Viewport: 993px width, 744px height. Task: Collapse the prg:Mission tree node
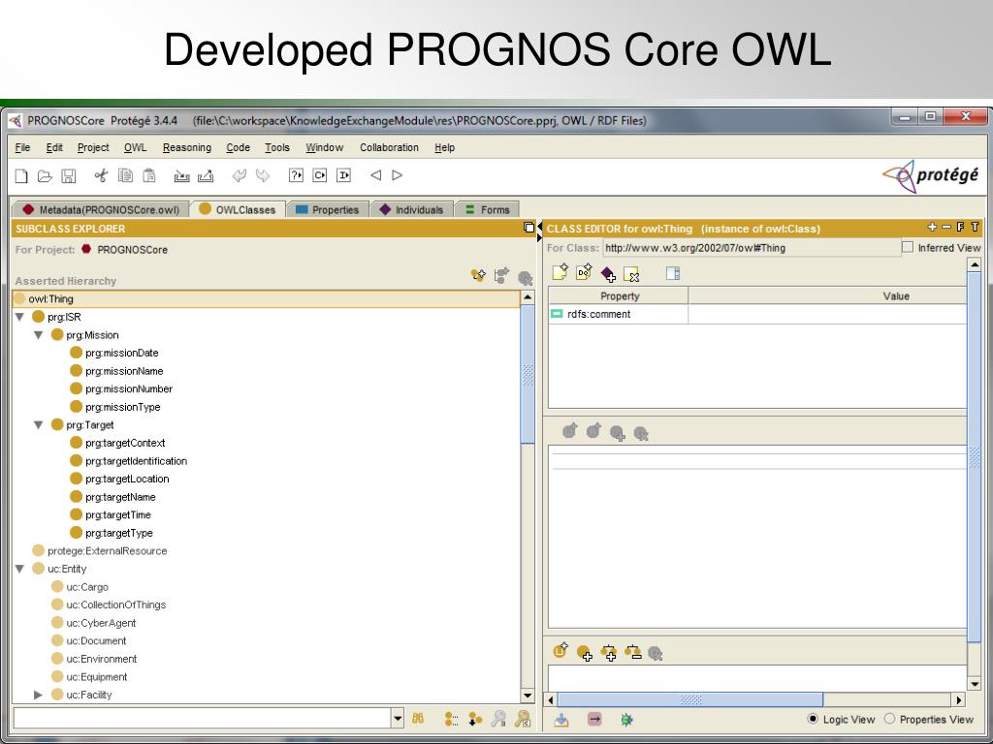click(x=38, y=334)
